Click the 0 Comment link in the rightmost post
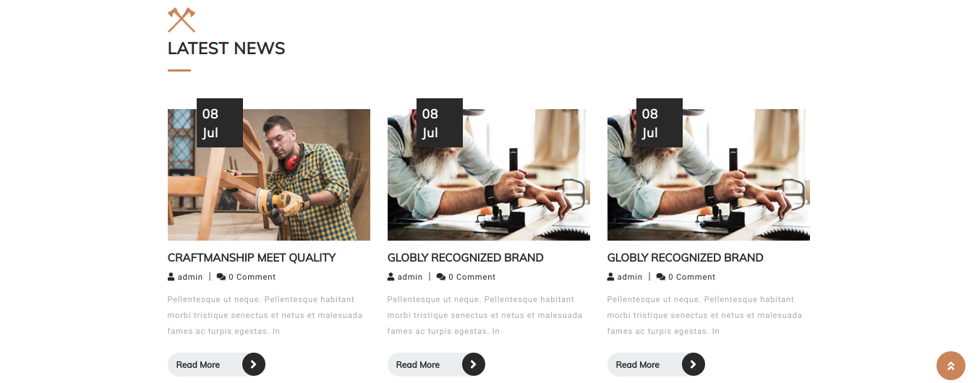977x383 pixels. 691,277
